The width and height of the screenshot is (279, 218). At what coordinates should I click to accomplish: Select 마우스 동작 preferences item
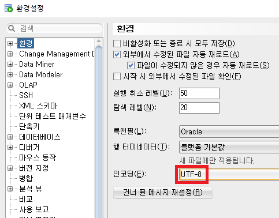[38, 157]
